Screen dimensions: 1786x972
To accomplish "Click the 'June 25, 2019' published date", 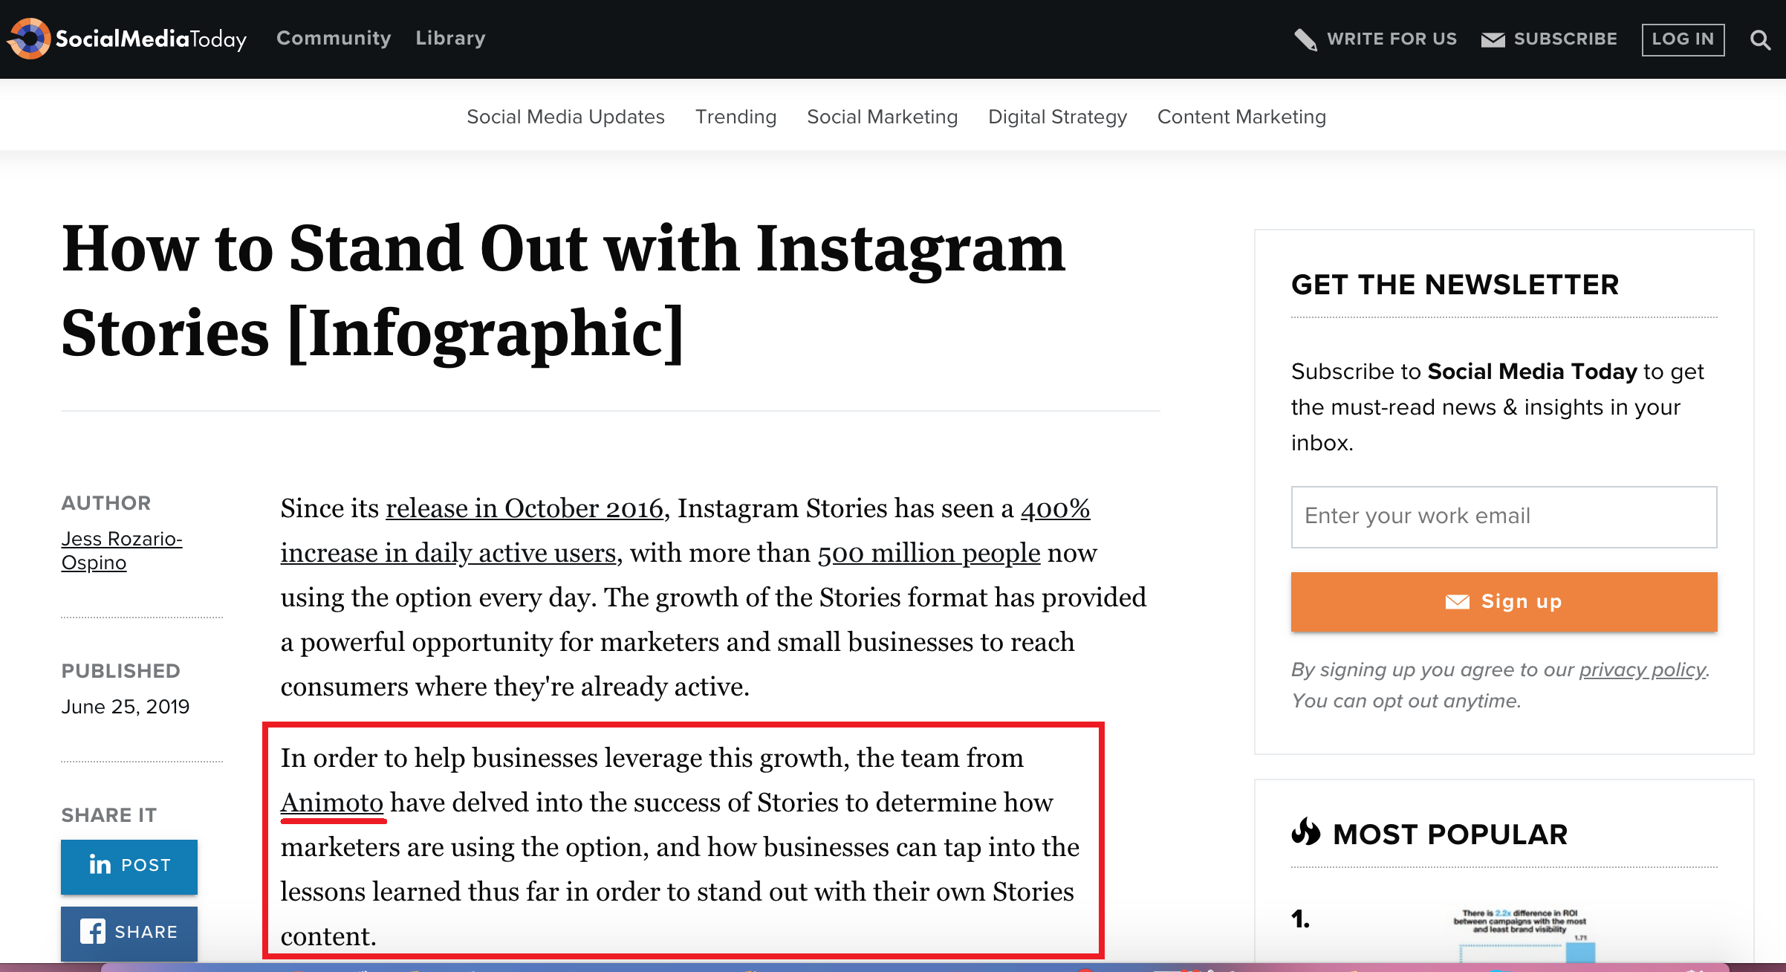I will [x=125, y=706].
